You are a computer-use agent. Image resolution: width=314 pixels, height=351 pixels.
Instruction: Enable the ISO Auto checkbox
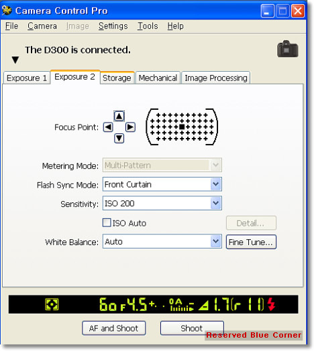point(107,223)
